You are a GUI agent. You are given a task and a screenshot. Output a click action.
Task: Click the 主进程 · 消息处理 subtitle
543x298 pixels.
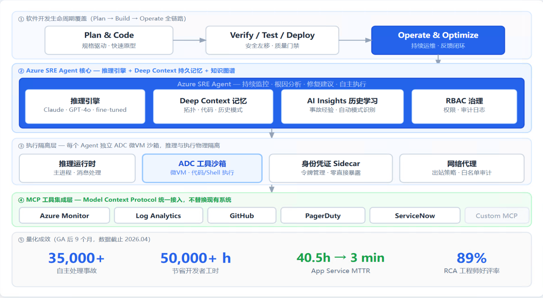click(77, 173)
